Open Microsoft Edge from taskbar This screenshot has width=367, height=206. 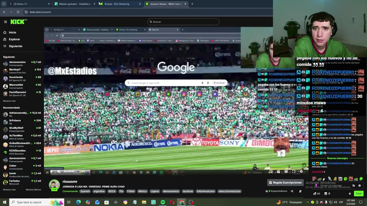78,202
